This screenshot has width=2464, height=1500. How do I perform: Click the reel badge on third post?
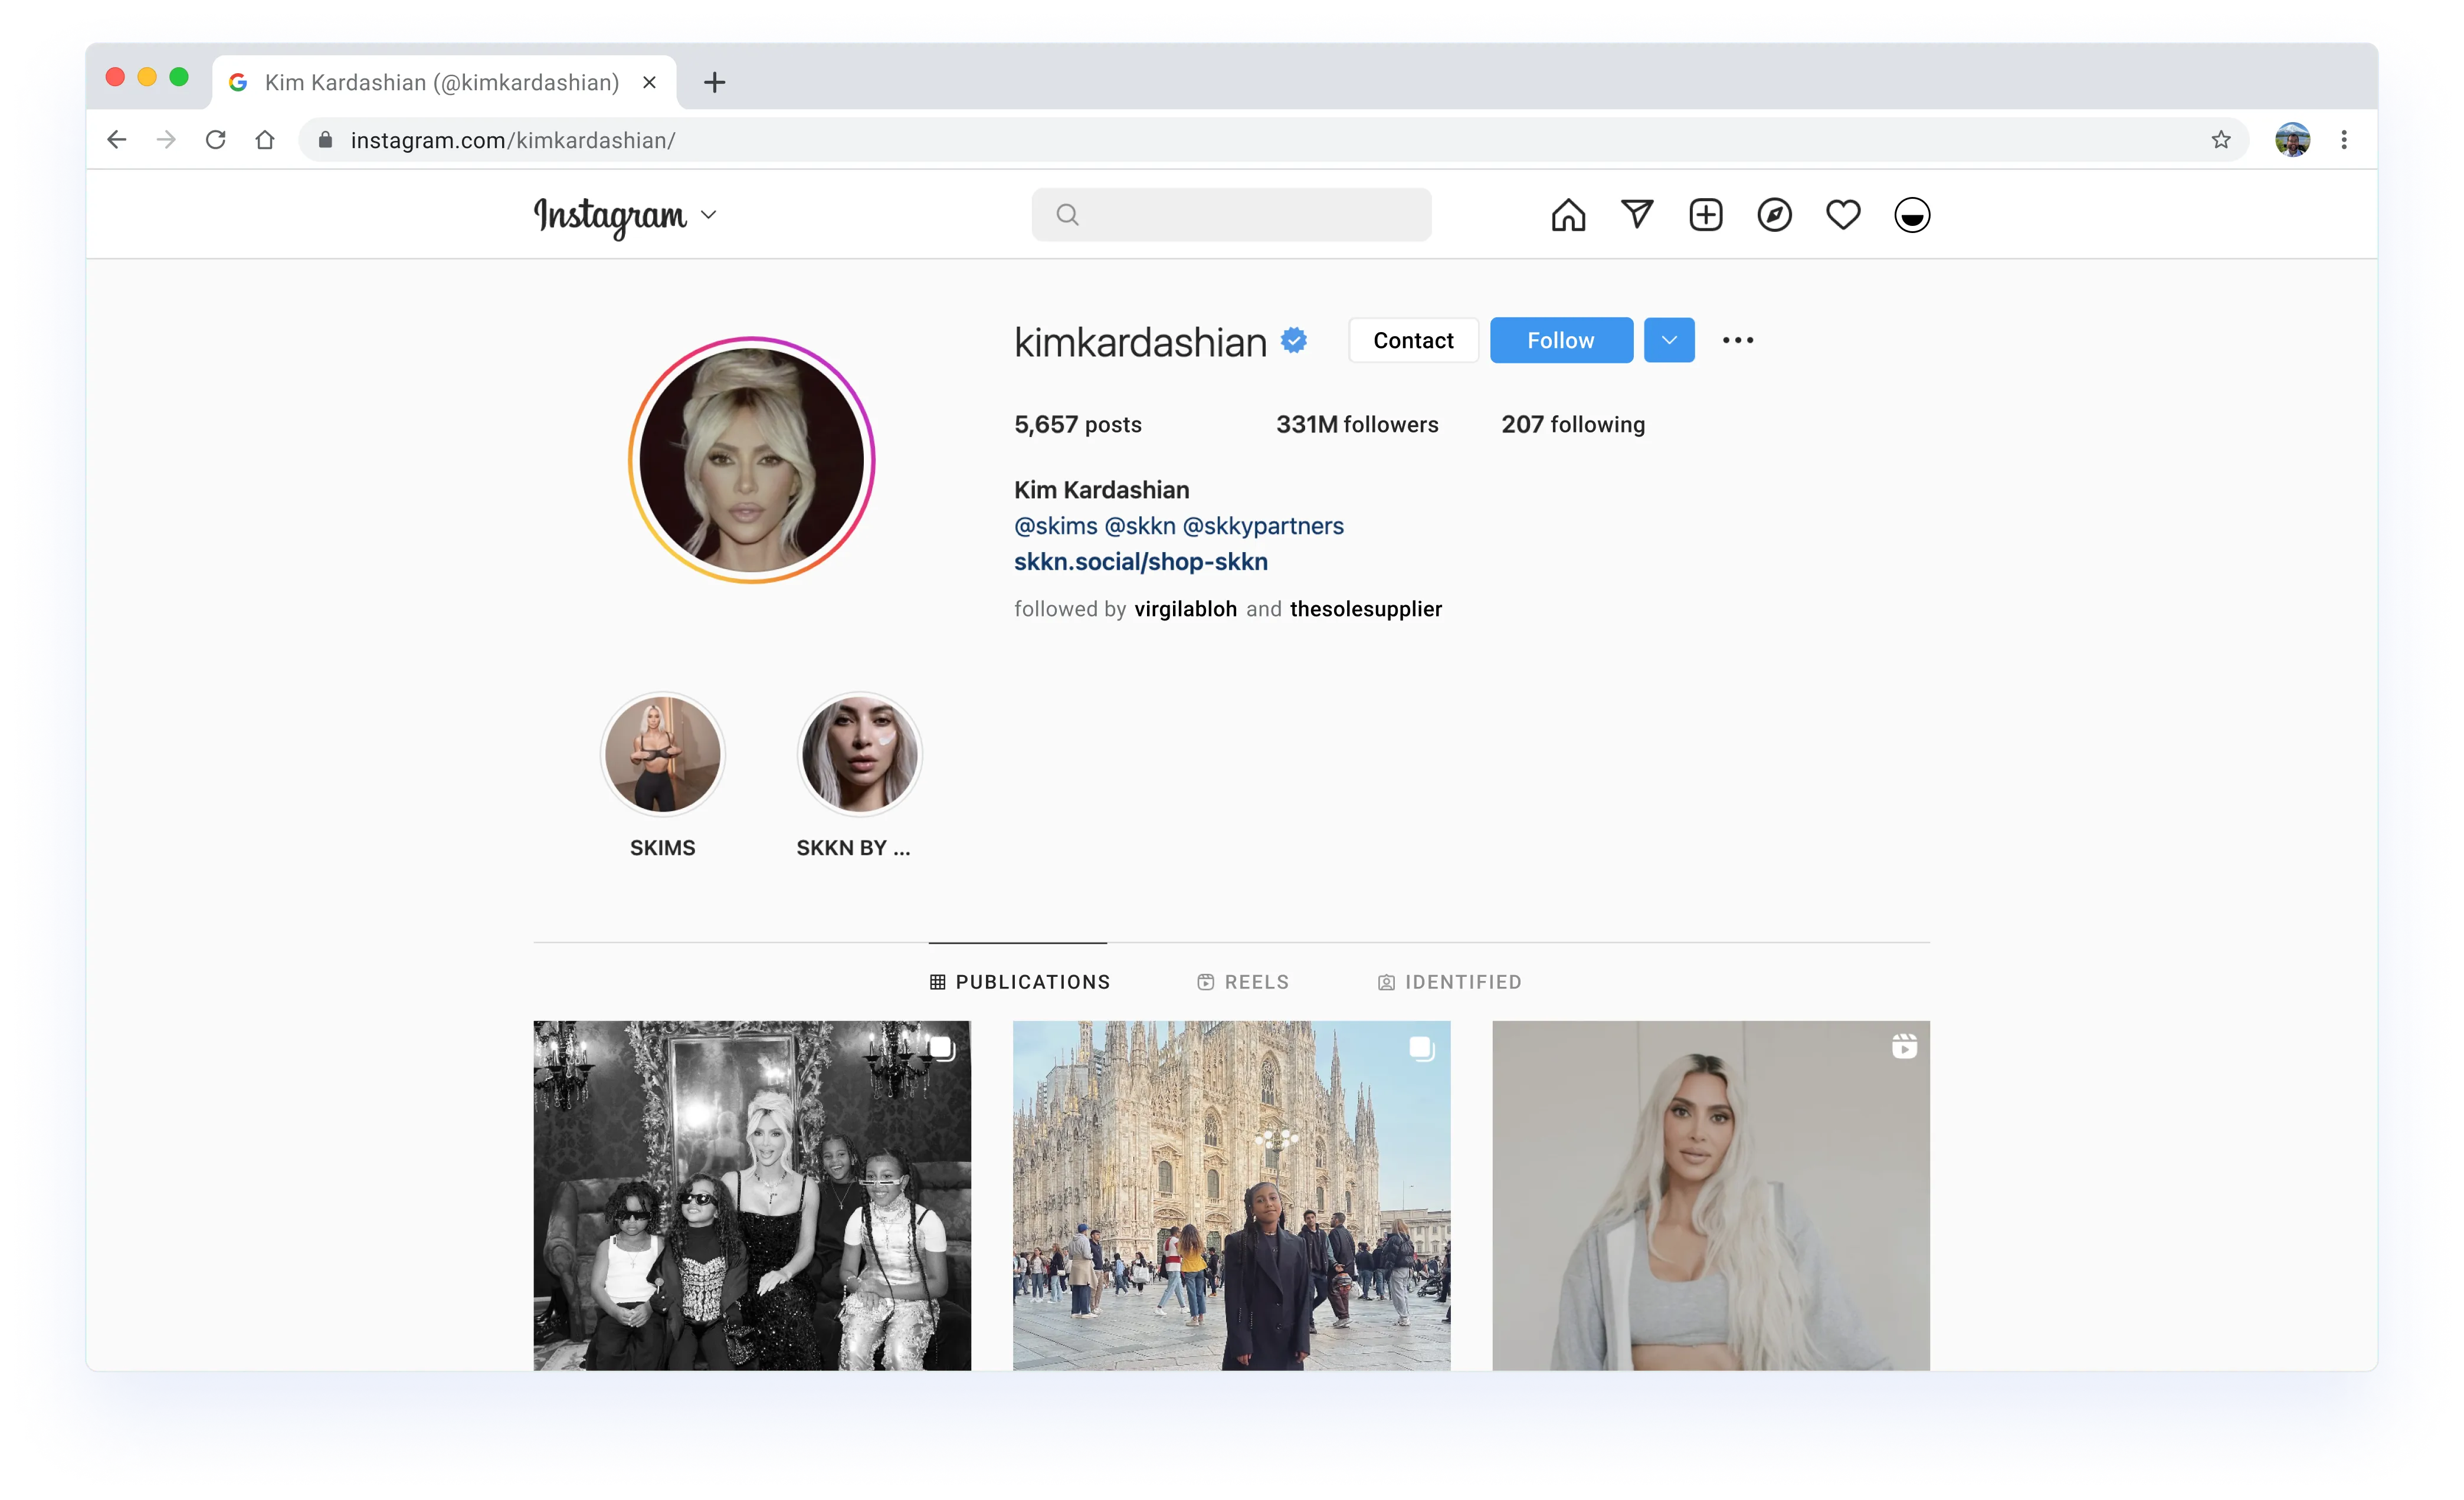[1904, 1046]
